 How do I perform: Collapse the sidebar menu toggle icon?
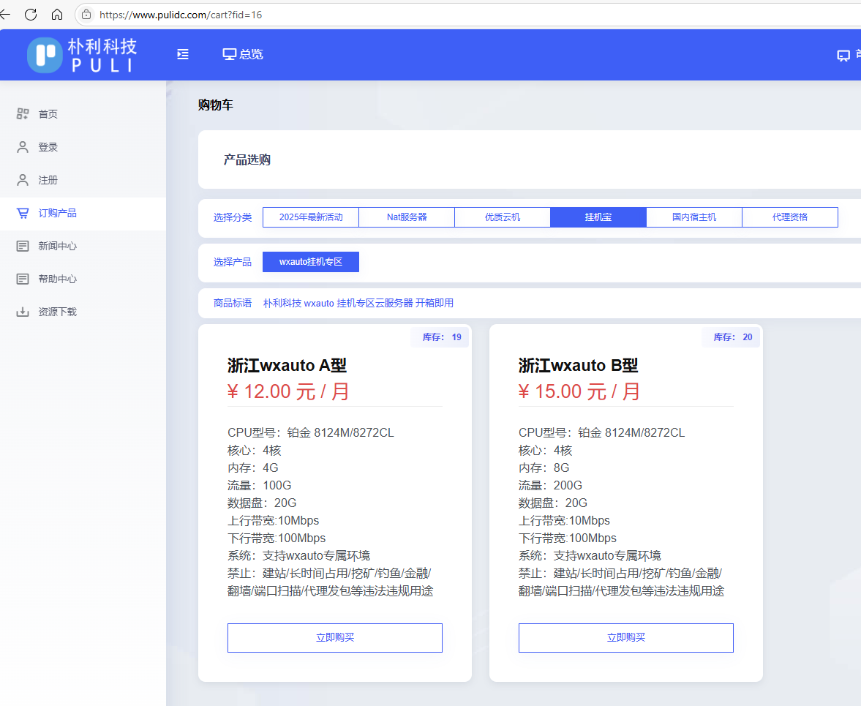183,54
